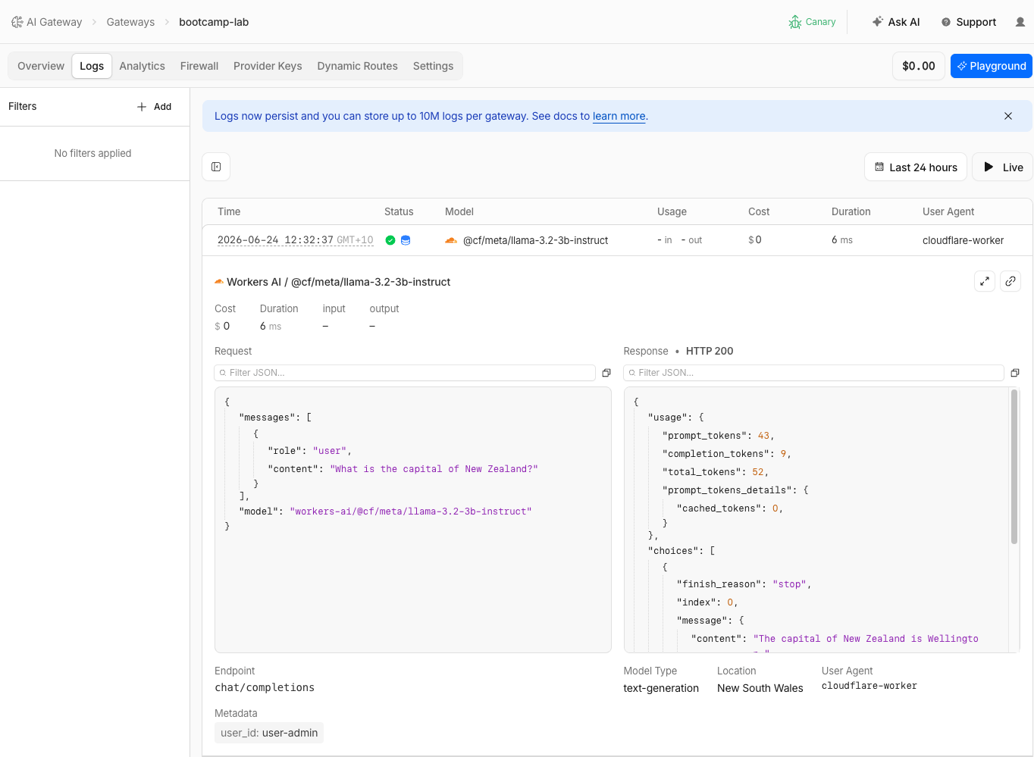This screenshot has height=757, width=1034.
Task: Click the chat/completions endpoint value
Action: [x=265, y=687]
